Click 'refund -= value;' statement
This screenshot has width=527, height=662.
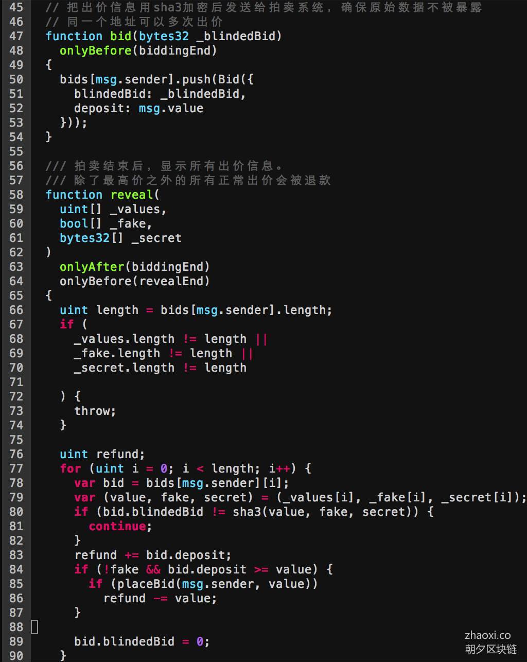pyautogui.click(x=160, y=598)
